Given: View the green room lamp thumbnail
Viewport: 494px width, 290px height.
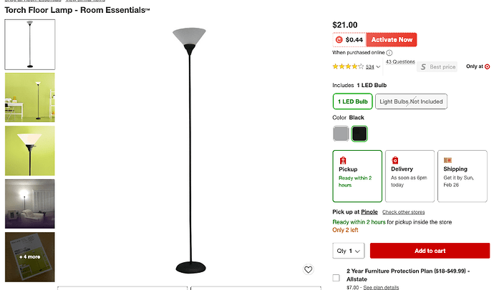Looking at the screenshot, I should pos(30,98).
